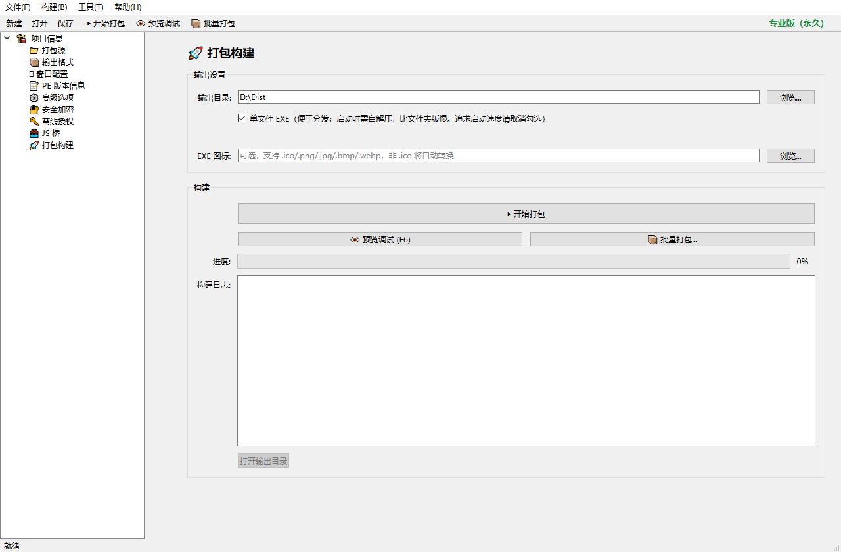Open the 打包源 folder icon item
Viewport: 841px width, 552px height.
tap(34, 51)
